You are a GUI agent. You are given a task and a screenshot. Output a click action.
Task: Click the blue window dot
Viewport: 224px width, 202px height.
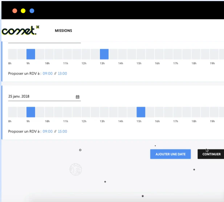point(32,11)
